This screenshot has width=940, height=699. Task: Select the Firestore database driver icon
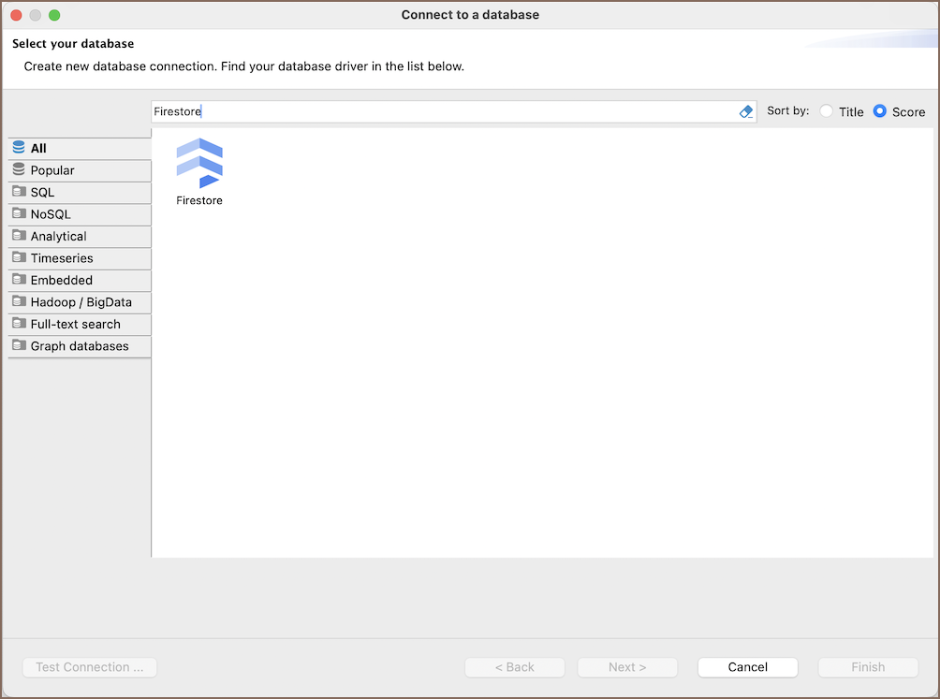tap(199, 164)
